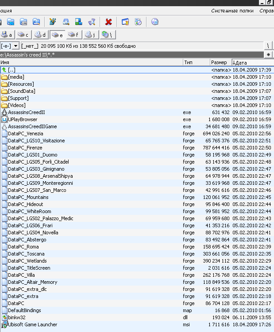Open the network neighborhood drive button
The height and width of the screenshot is (332, 274).
tap(108, 35)
